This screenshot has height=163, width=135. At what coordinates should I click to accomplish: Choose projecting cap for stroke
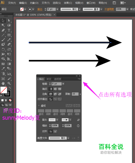tap(60, 89)
